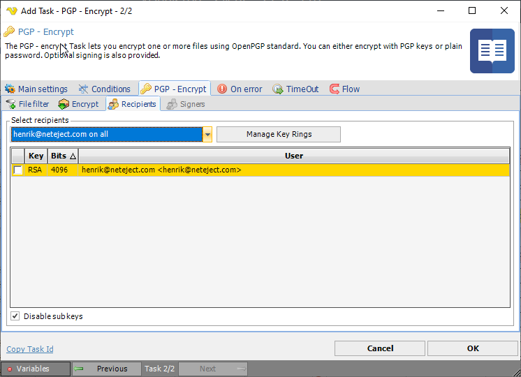The image size is (521, 377).
Task: Click the Flow tab icon
Action: 335,89
